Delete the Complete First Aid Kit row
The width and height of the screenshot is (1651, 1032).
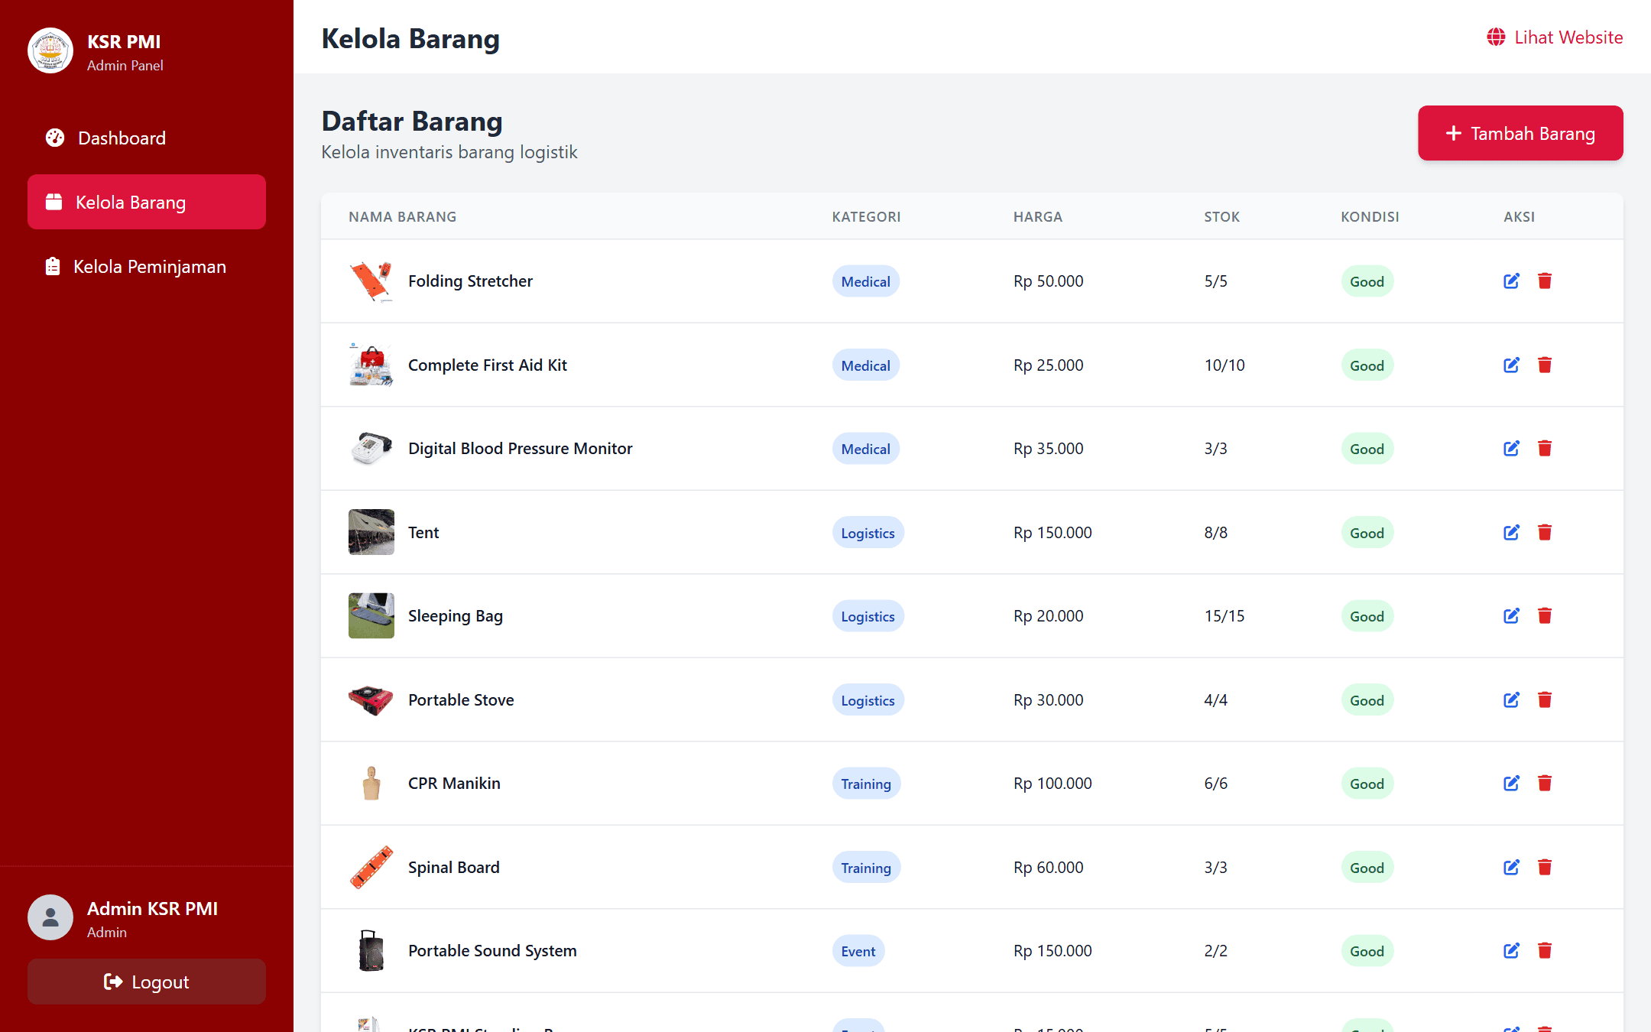click(x=1545, y=365)
